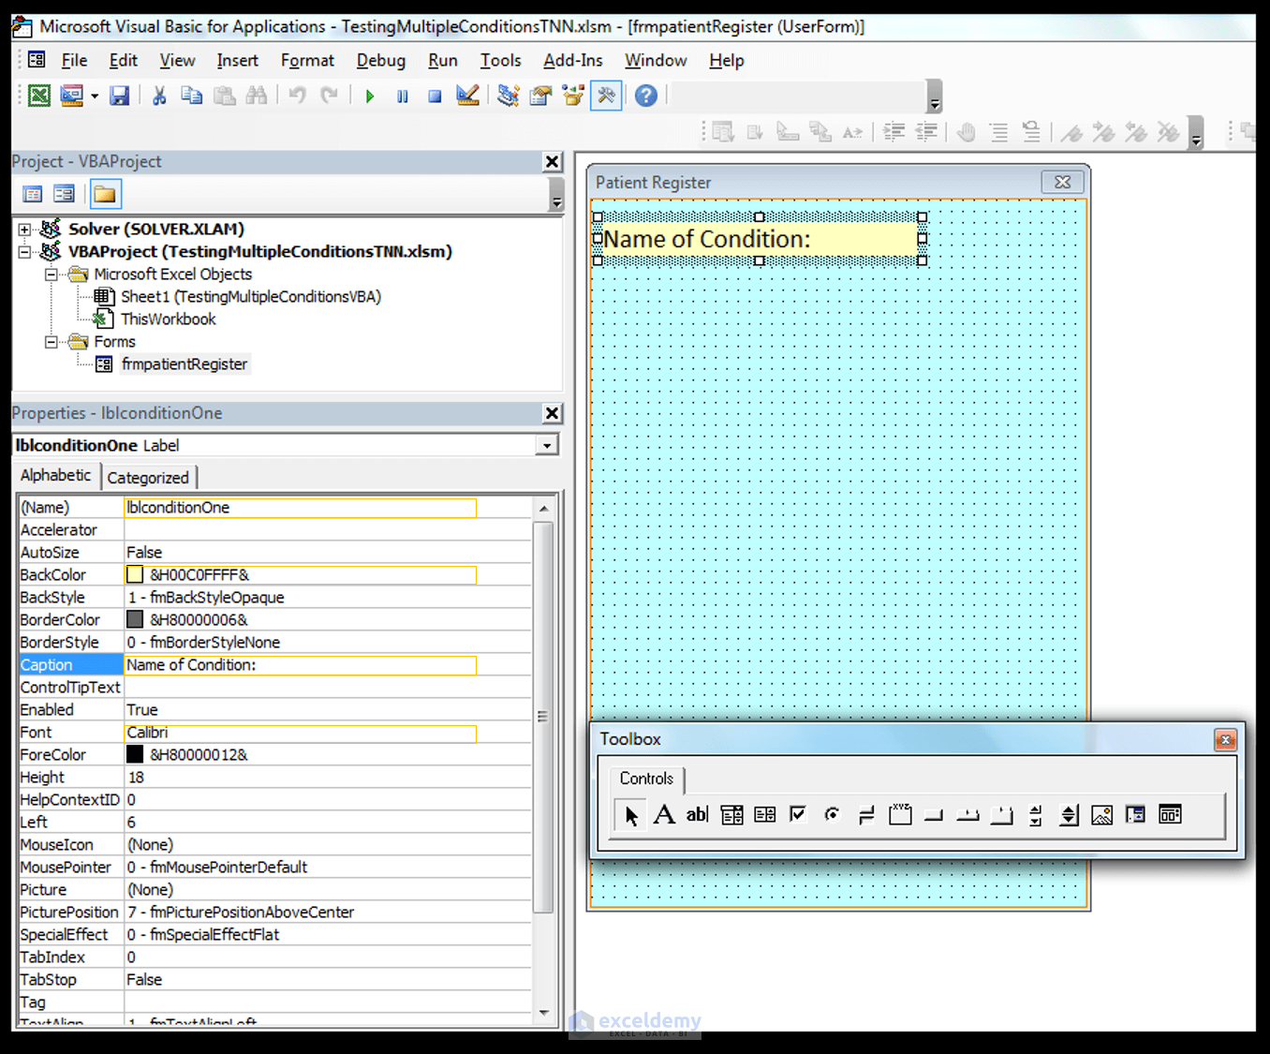Pick the ComboBox control in Toolbox
Viewport: 1270px width, 1054px height.
(x=731, y=815)
